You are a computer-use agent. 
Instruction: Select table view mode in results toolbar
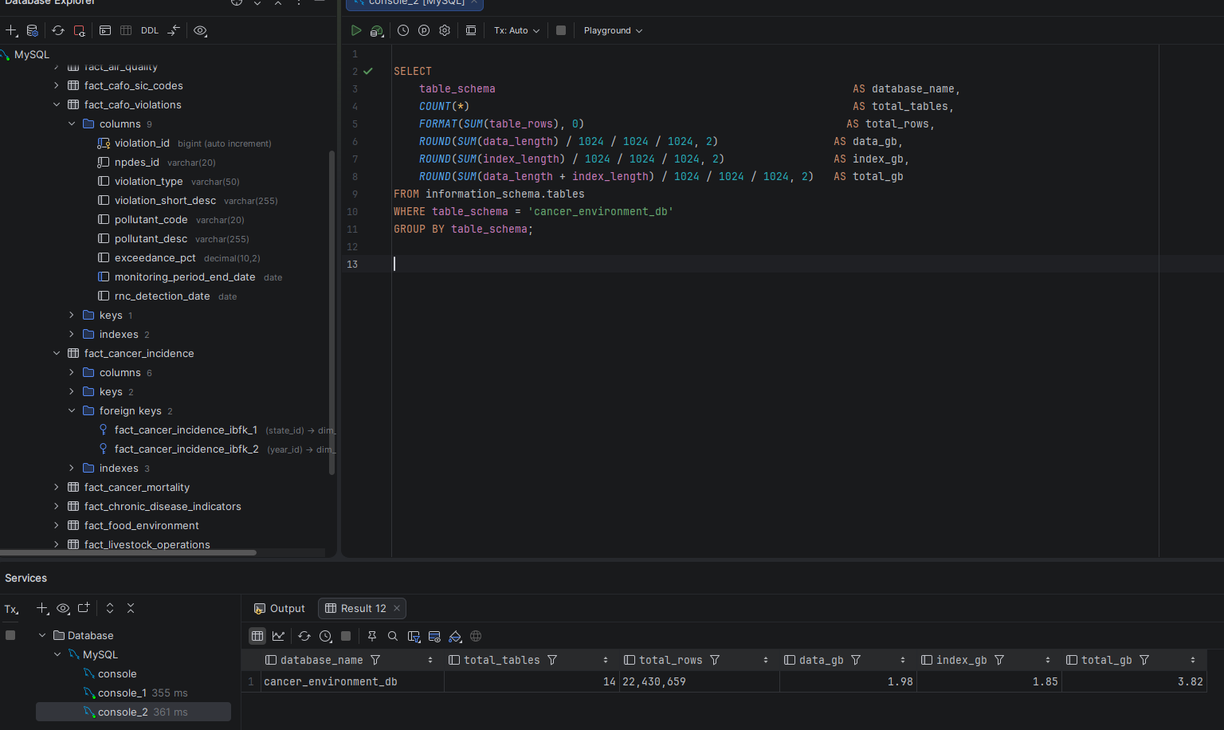tap(257, 636)
